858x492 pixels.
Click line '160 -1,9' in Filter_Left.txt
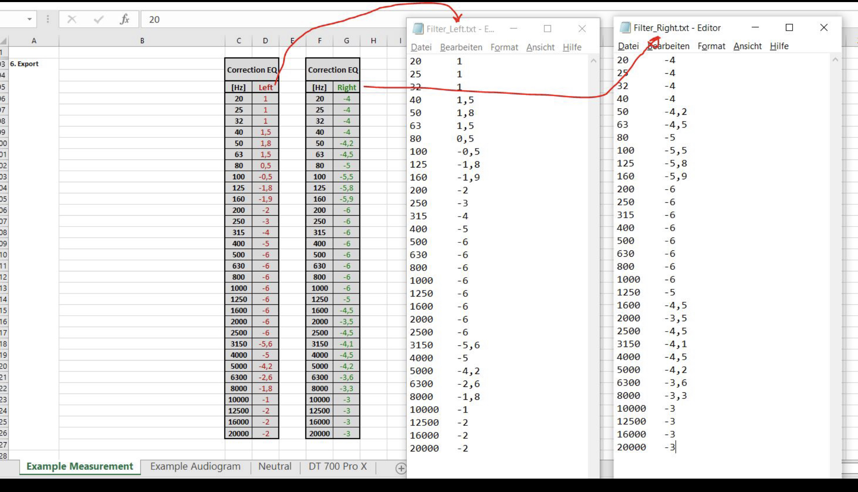click(x=445, y=178)
